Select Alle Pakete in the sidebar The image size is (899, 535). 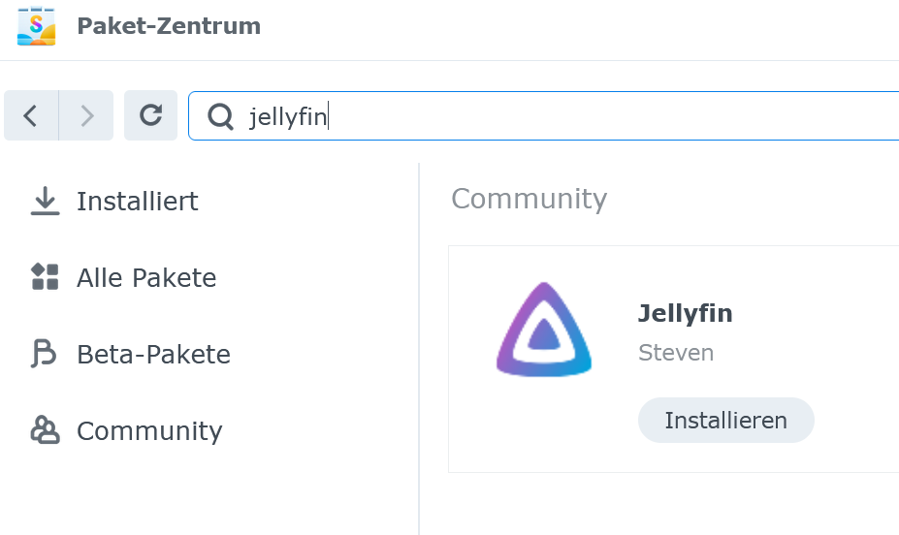(146, 277)
